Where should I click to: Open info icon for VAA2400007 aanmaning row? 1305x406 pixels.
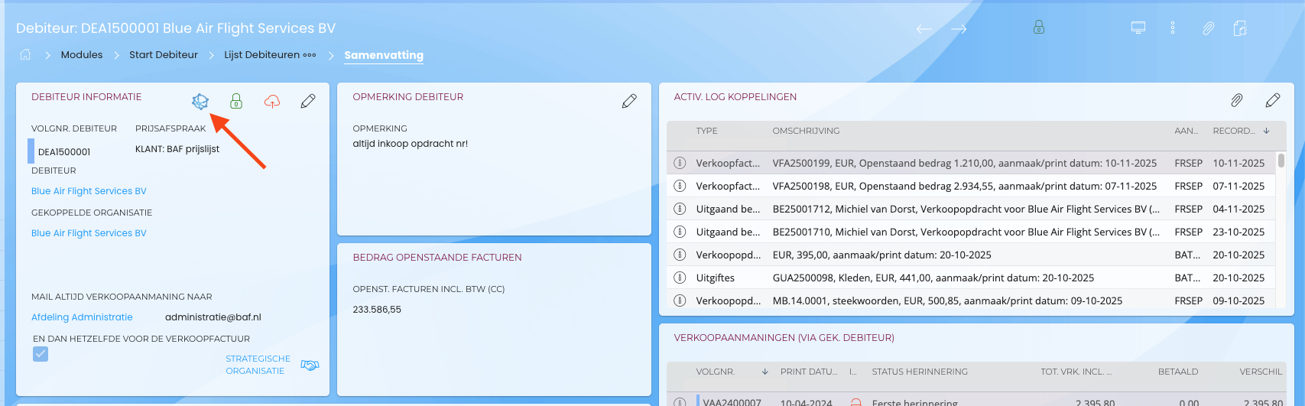pyautogui.click(x=680, y=402)
